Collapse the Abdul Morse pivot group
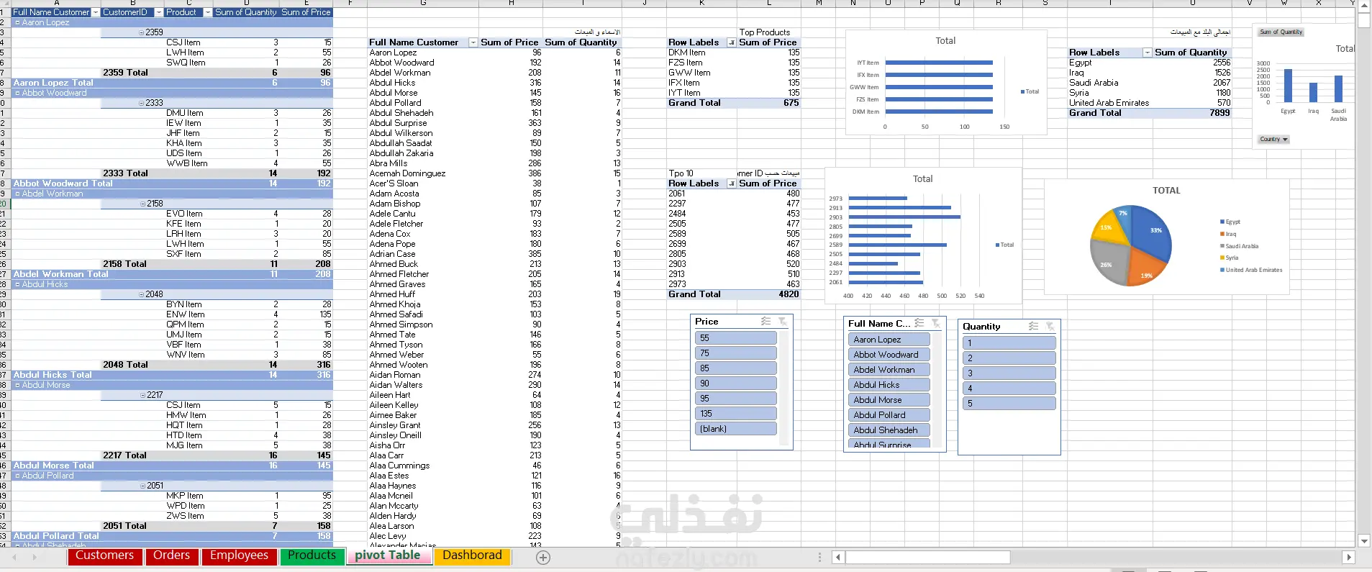 [x=17, y=385]
